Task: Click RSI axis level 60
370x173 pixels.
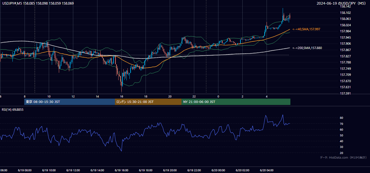Action: point(342,129)
